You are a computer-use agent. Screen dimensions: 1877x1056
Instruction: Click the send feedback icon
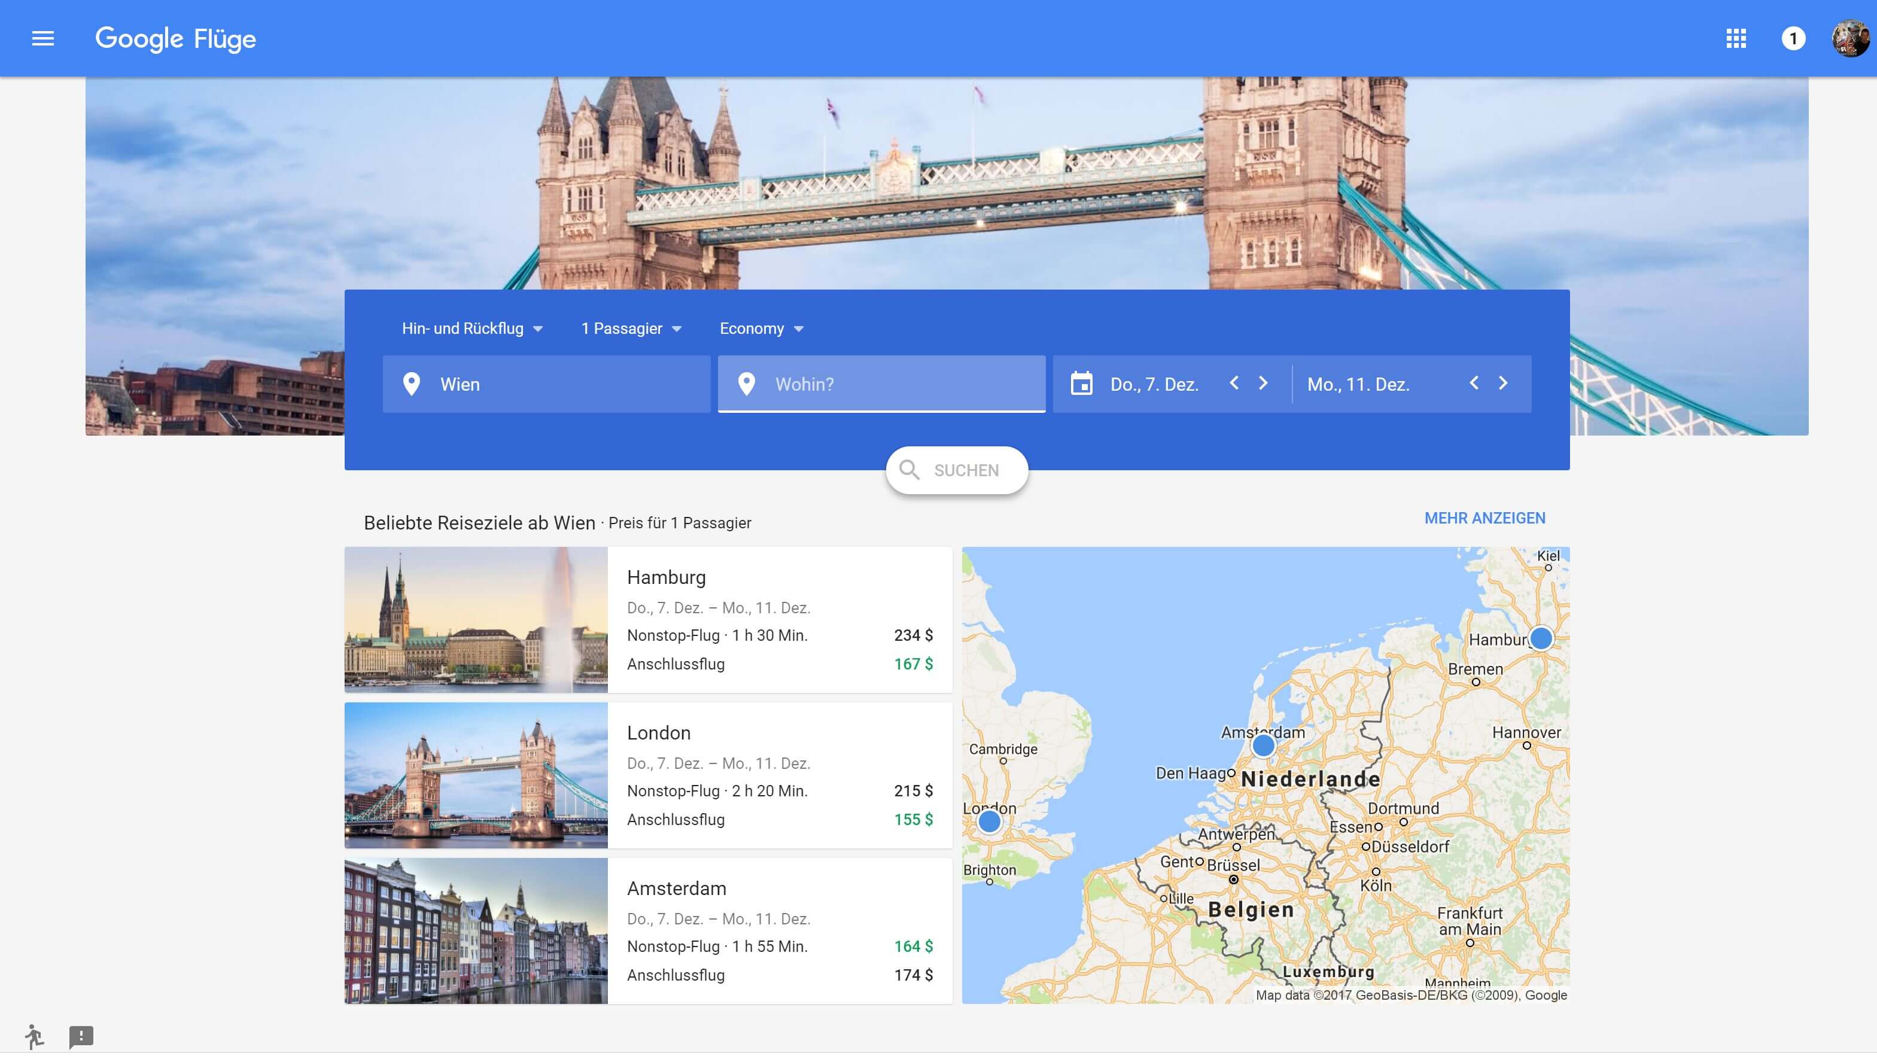81,1036
